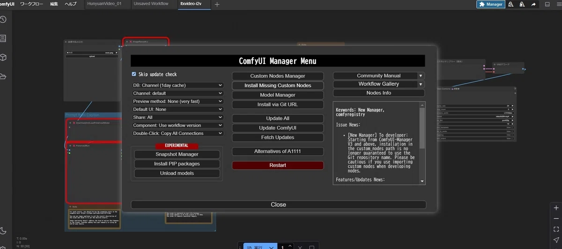Image resolution: width=562 pixels, height=249 pixels.
Task: Open the Share: All dropdown
Action: 178,117
